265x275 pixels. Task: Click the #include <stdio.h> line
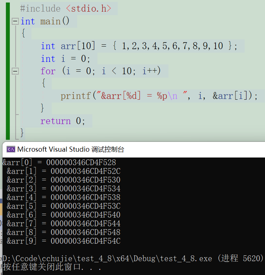66,9
